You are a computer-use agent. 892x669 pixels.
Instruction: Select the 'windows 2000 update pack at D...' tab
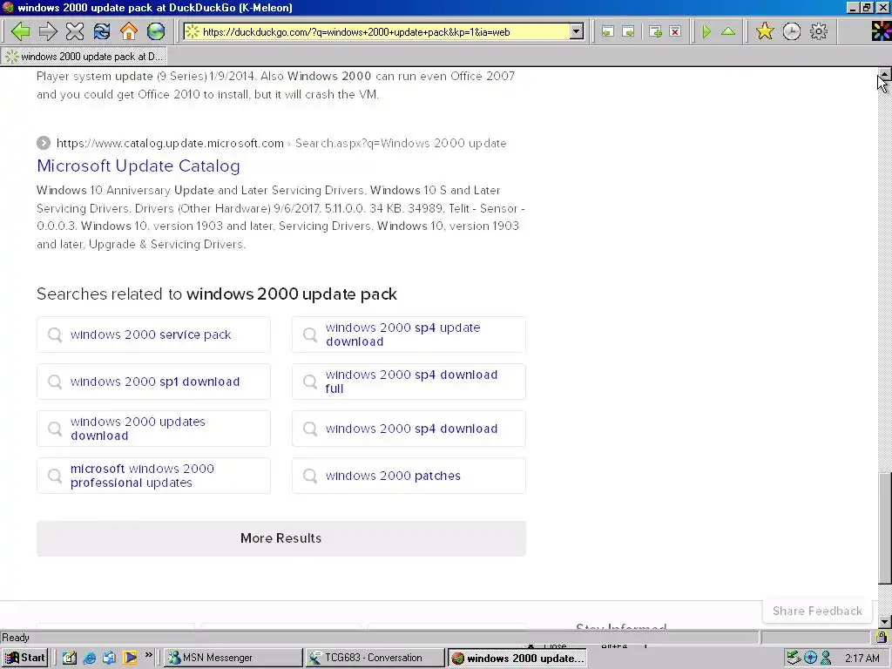coord(84,57)
